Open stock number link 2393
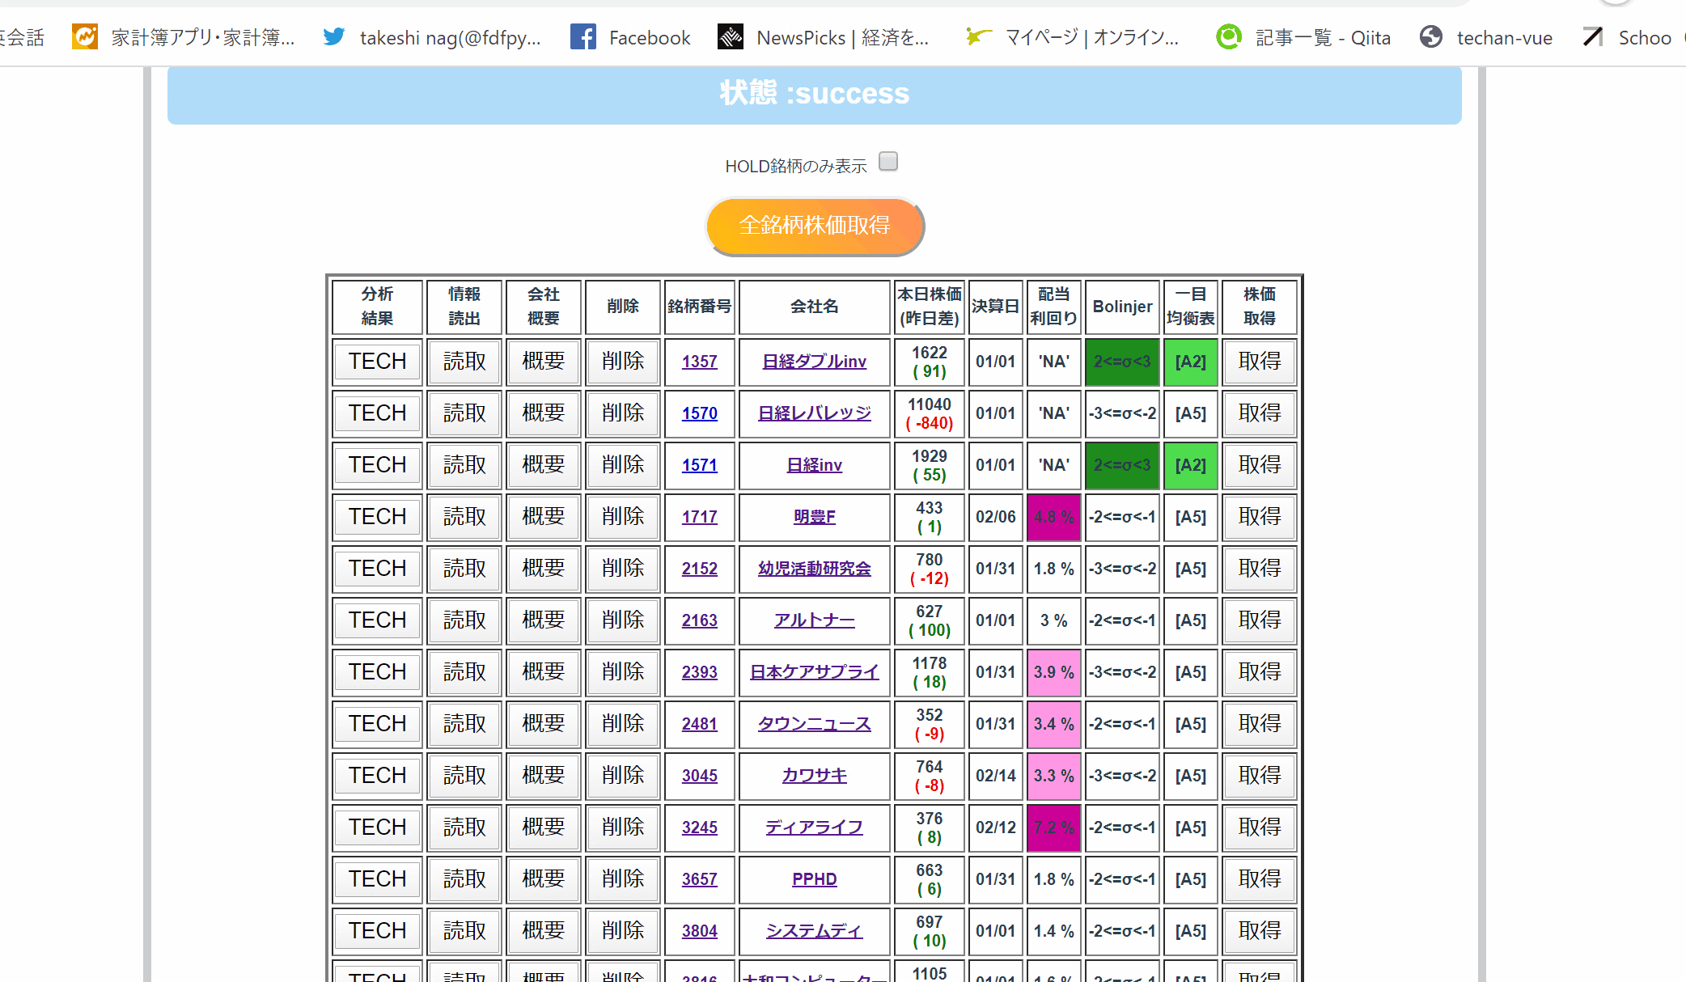The height and width of the screenshot is (982, 1686). (x=699, y=672)
